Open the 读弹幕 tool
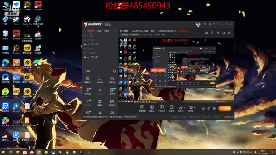The height and width of the screenshot is (155, 276). pos(112,91)
